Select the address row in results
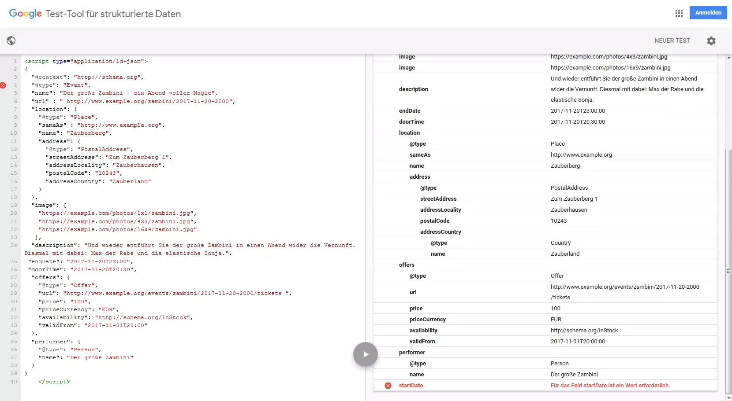This screenshot has height=401, width=732. click(x=420, y=177)
